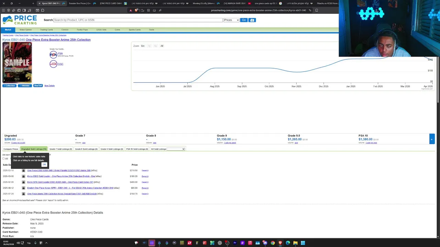Click the blue plus button next to PSA 10
Image resolution: width=440 pixels, height=247 pixels.
pyautogui.click(x=432, y=139)
